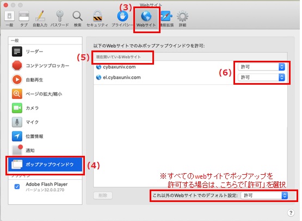Toggle the Adobe Flash Player checkbox
The height and width of the screenshot is (221, 302).
click(17, 187)
